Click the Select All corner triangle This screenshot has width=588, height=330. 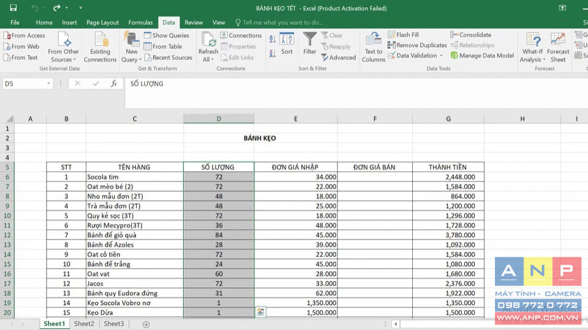click(9, 119)
